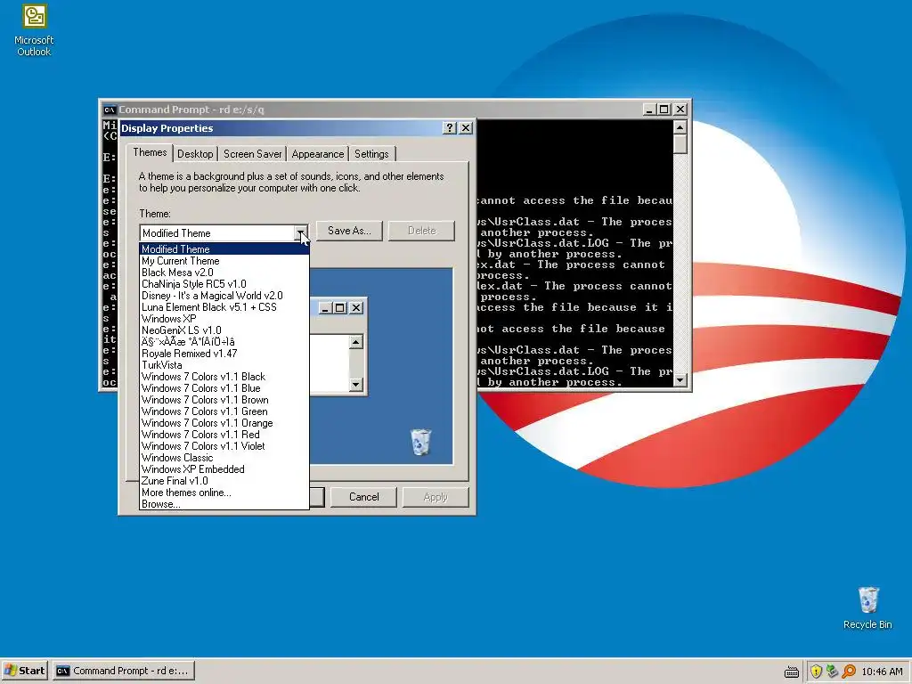Click the Command Prompt taskbar button
Viewport: 912px width, 684px height.
123,671
